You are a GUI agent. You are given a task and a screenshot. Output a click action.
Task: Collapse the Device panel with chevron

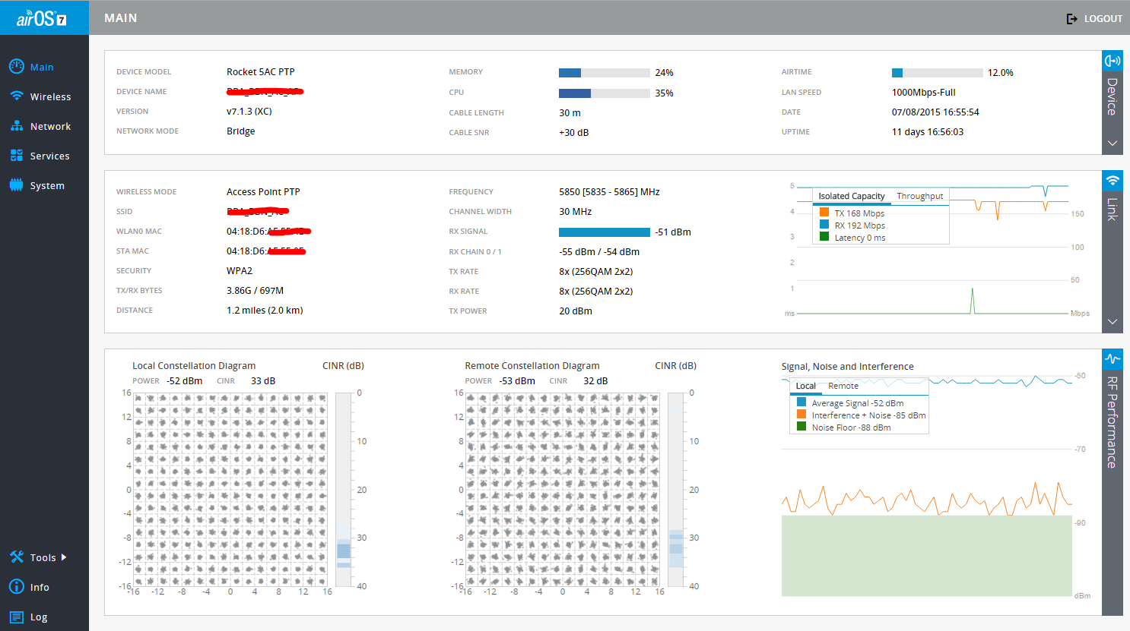coord(1112,143)
